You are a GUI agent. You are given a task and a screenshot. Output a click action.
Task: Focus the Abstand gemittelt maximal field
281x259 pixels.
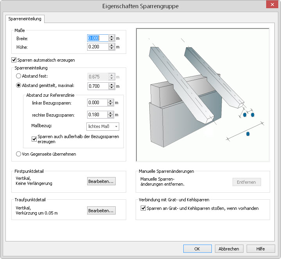pyautogui.click(x=98, y=86)
